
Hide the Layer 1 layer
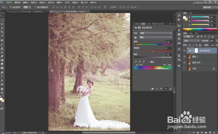(x=184, y=56)
